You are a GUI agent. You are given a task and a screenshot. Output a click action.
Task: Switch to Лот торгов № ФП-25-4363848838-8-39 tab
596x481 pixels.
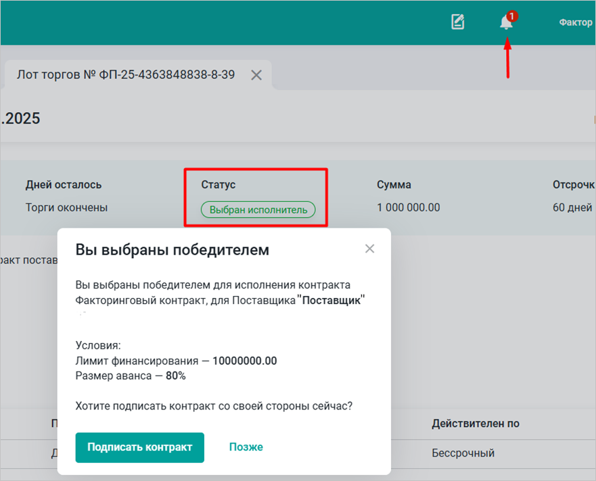[126, 75]
